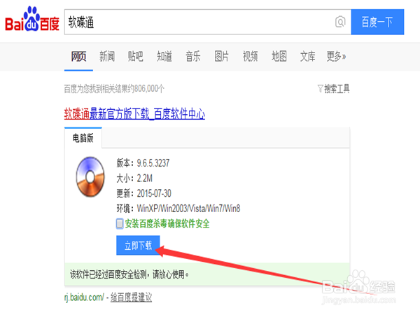Click the size value 2.2M

pos(145,178)
